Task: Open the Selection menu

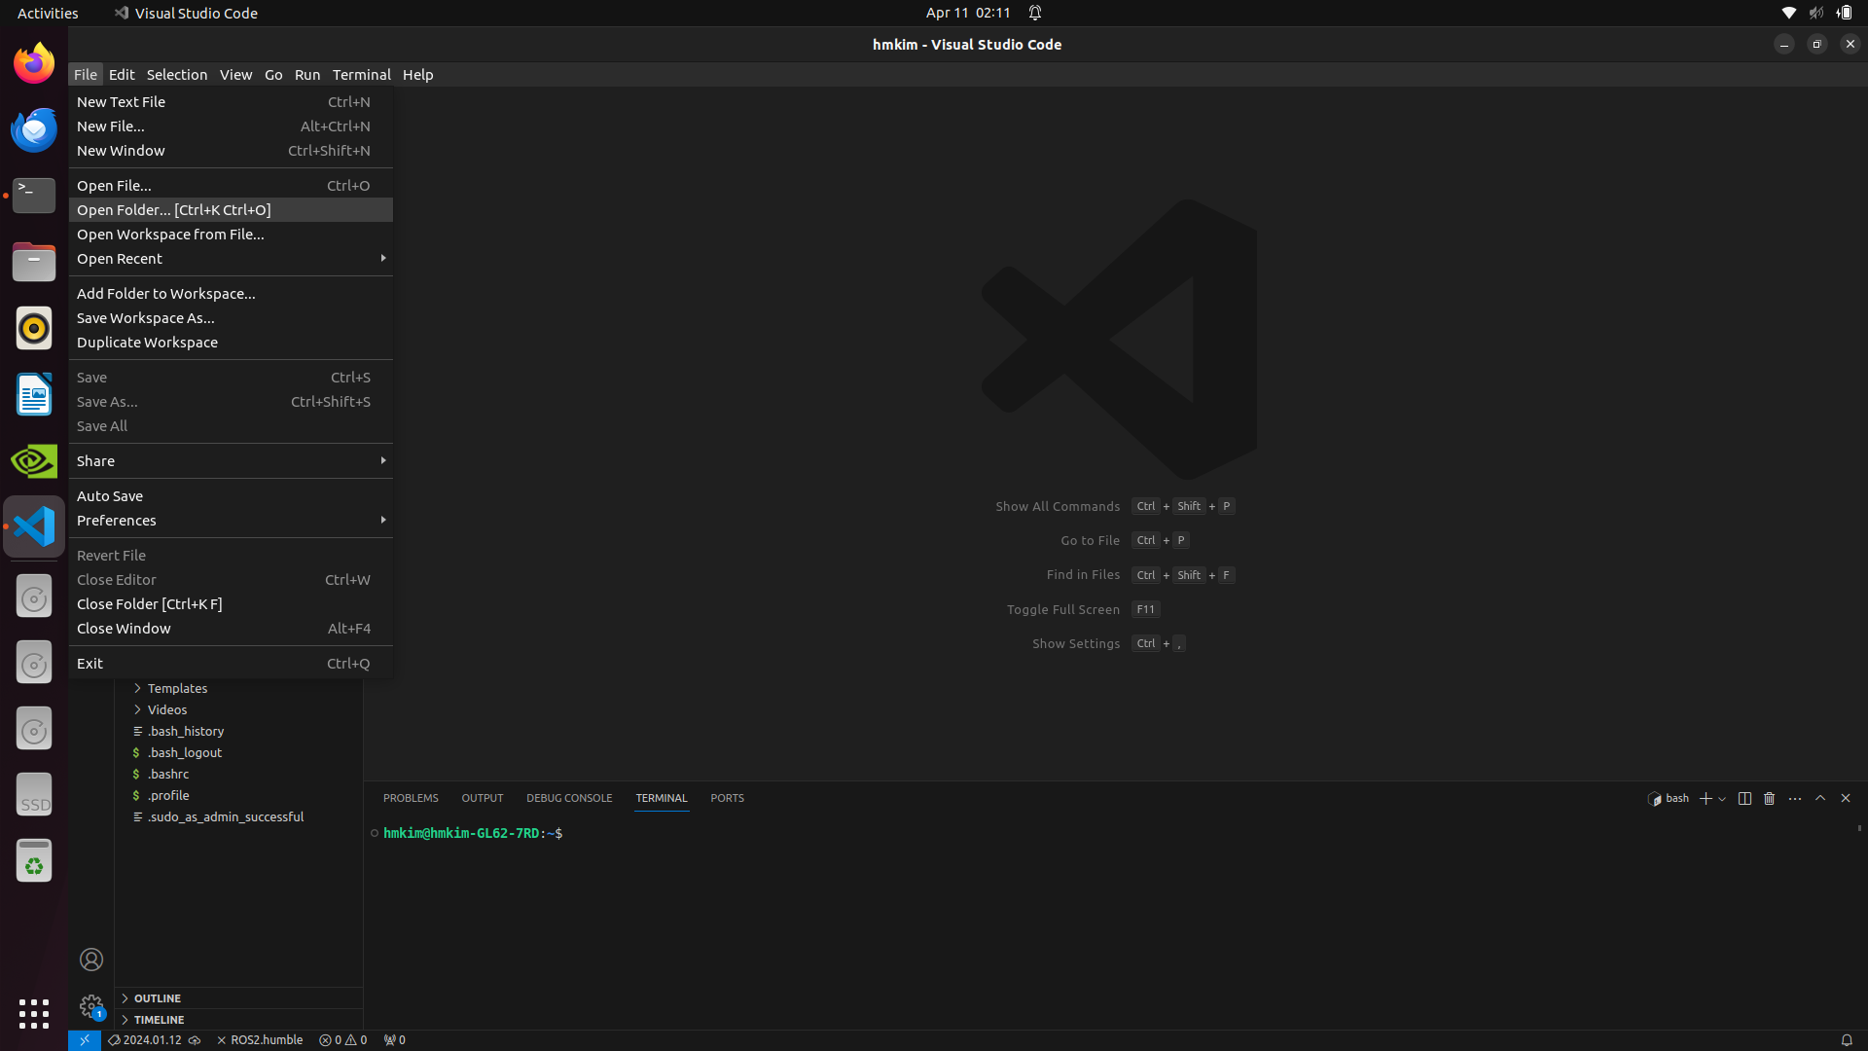Action: [177, 75]
